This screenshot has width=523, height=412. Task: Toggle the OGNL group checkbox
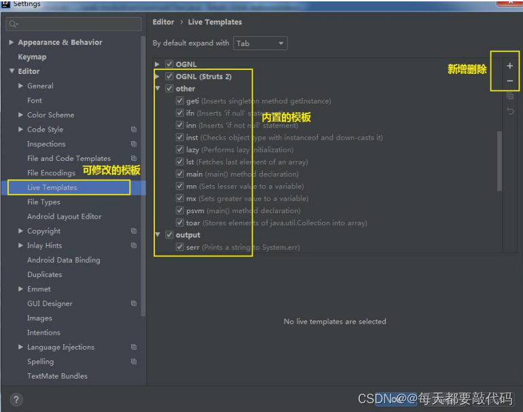pyautogui.click(x=169, y=64)
